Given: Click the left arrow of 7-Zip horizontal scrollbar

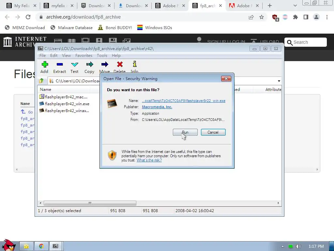Looking at the screenshot, I should [40, 203].
